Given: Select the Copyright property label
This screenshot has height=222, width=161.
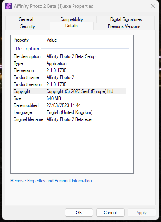Looking at the screenshot, I should [x=22, y=91].
